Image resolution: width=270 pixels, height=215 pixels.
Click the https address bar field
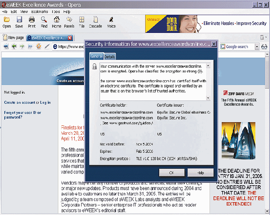pos(68,47)
